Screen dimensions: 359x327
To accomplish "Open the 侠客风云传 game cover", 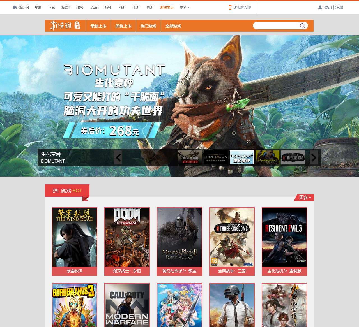I will 284,305.
